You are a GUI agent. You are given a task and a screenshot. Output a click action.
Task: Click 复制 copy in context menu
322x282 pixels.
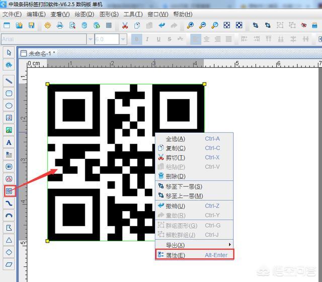(175, 148)
